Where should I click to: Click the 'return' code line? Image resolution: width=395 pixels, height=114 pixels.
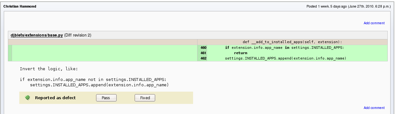(x=240, y=53)
